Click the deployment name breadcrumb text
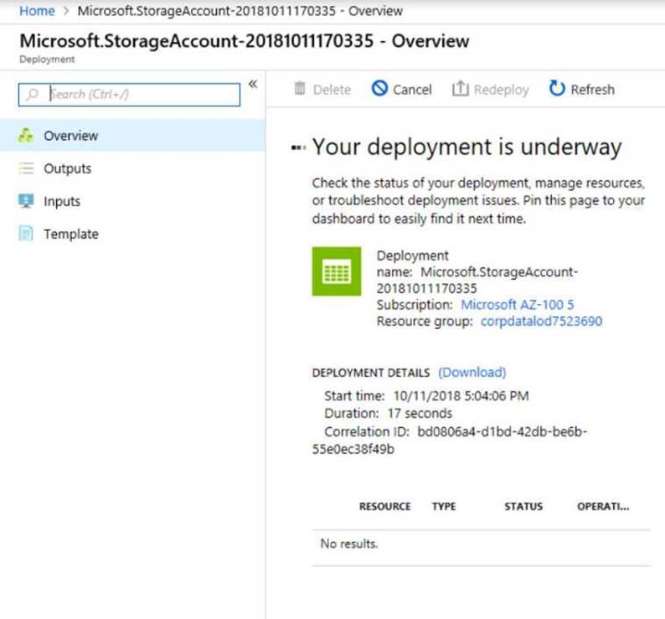 [240, 11]
